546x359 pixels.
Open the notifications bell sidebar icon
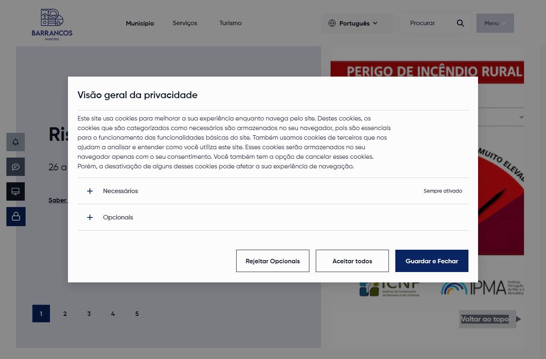click(x=16, y=142)
